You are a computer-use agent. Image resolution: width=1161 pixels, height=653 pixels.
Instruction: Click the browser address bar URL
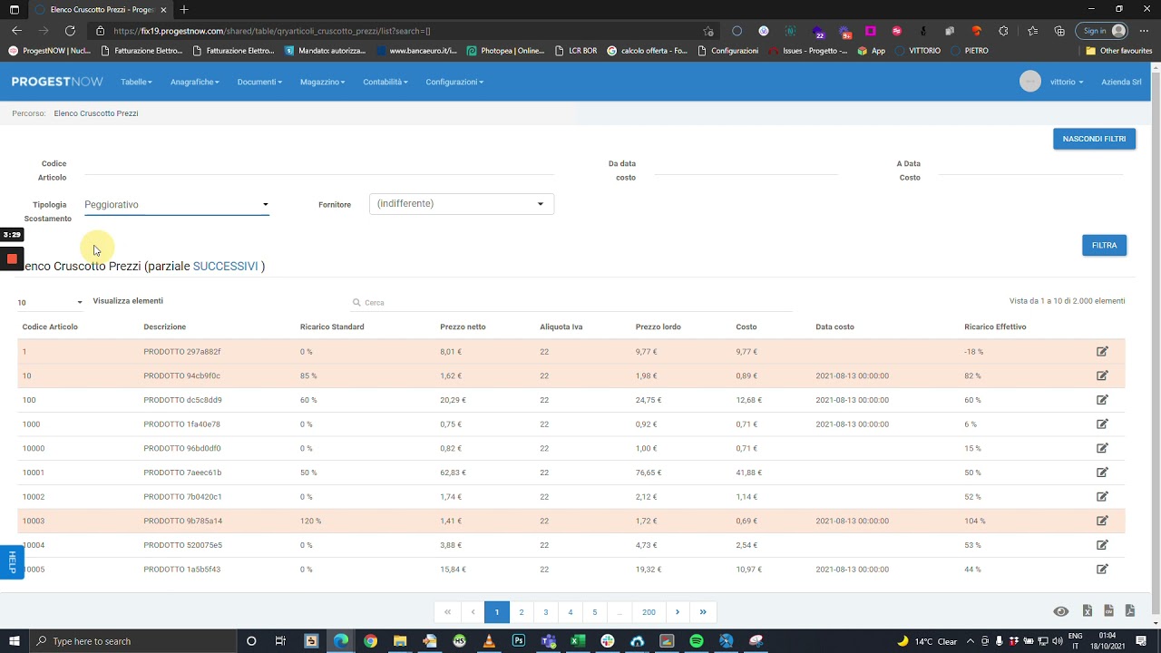point(272,31)
